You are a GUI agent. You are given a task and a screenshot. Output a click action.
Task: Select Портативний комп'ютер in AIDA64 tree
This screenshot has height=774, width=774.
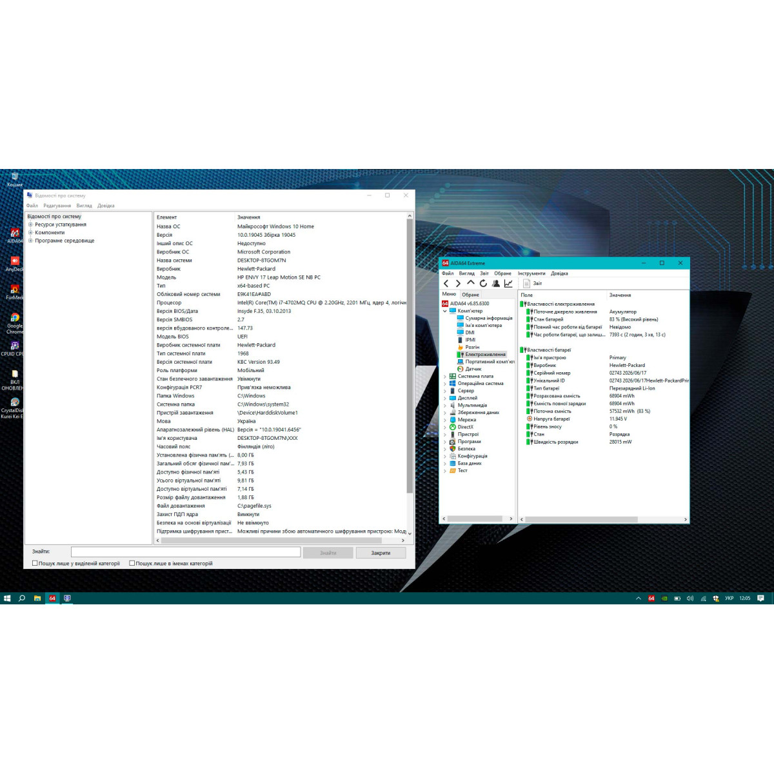(486, 361)
